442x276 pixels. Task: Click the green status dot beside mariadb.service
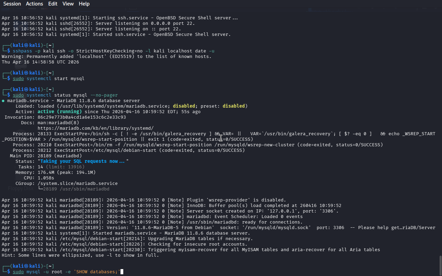point(3,101)
